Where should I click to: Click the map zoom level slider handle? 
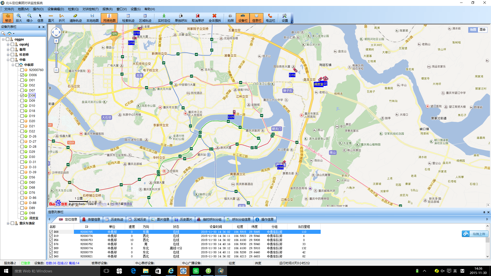pyautogui.click(x=56, y=52)
